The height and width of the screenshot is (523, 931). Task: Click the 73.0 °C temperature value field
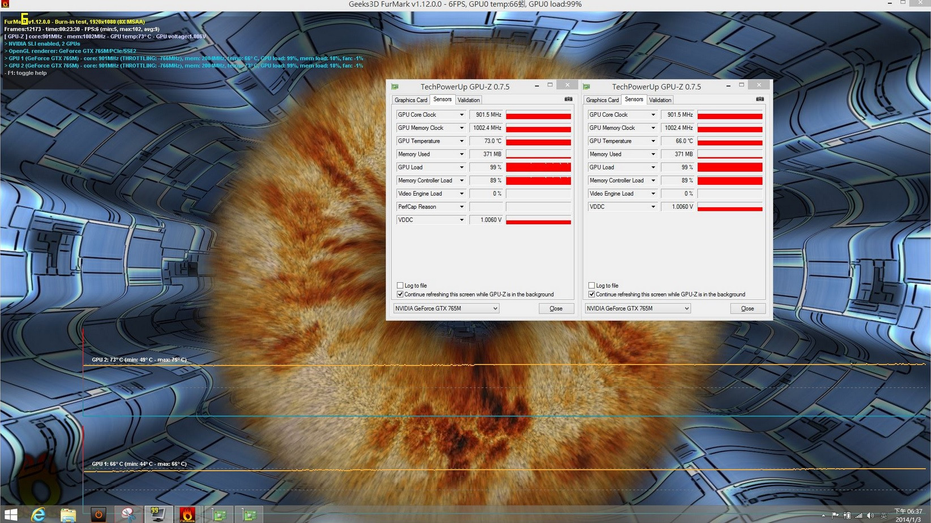[x=486, y=141]
